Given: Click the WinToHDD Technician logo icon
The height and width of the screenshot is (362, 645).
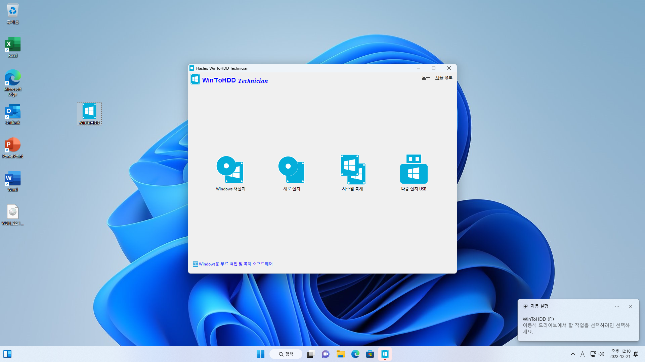Looking at the screenshot, I should coord(195,79).
